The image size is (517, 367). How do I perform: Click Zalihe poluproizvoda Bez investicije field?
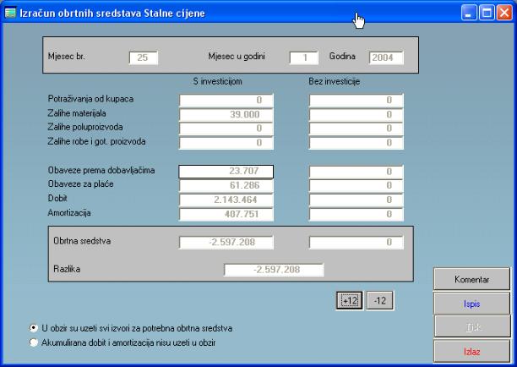pyautogui.click(x=356, y=129)
